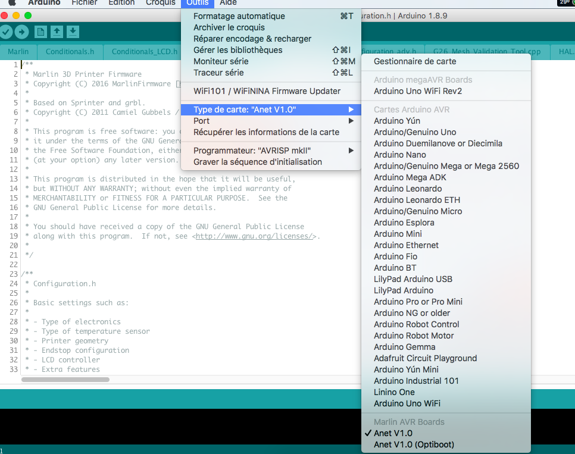The height and width of the screenshot is (454, 575).
Task: Select Arduino Nano board
Action: click(x=446, y=155)
